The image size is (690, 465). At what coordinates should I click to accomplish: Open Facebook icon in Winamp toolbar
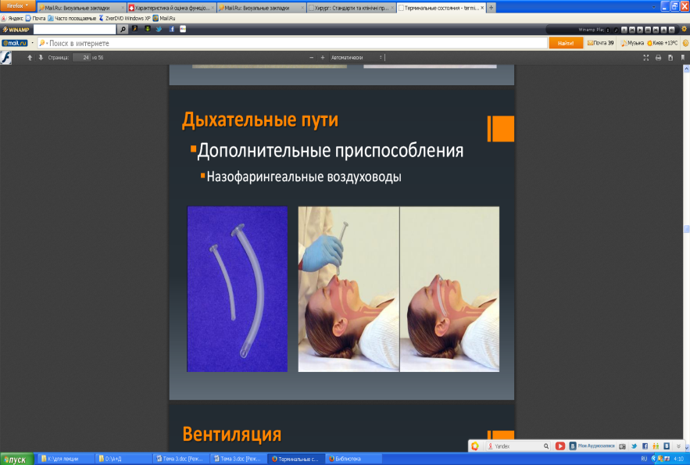point(172,29)
